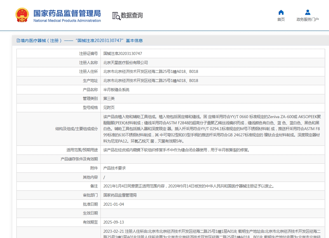The width and height of the screenshot is (329, 238).
Task: Click the 有效期至 row label
Action: coord(90,222)
